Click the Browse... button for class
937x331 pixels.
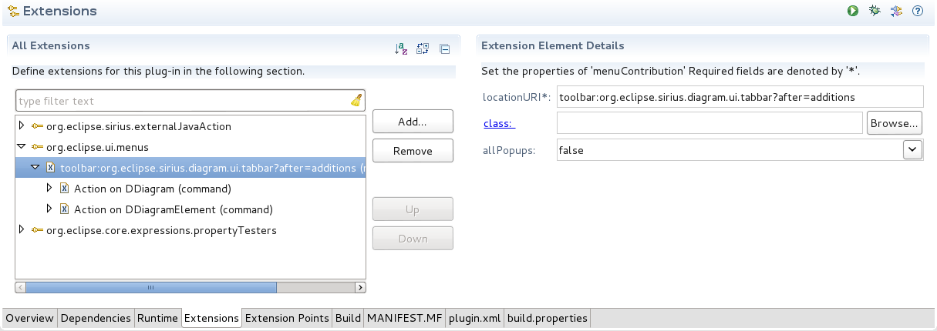(895, 122)
